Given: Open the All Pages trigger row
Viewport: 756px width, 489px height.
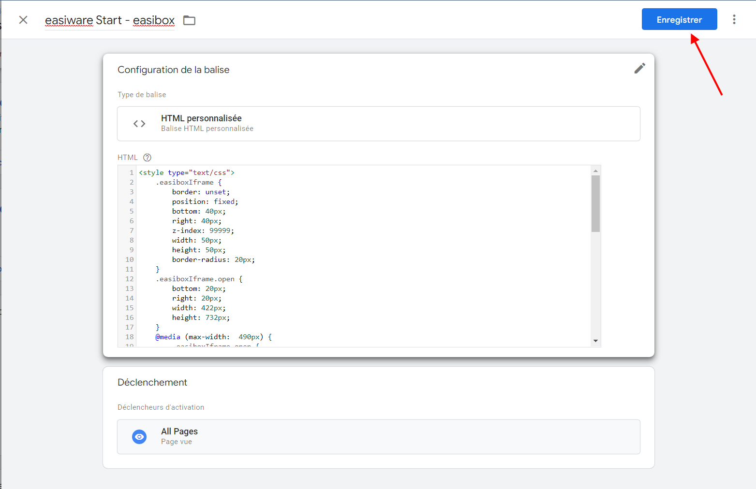Looking at the screenshot, I should [x=378, y=437].
